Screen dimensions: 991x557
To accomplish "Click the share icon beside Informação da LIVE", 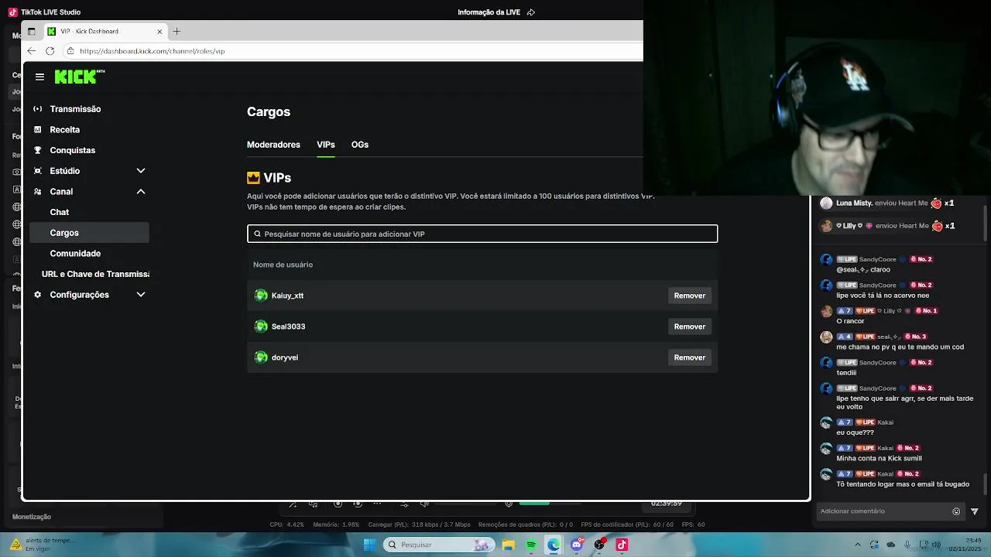I will (531, 12).
